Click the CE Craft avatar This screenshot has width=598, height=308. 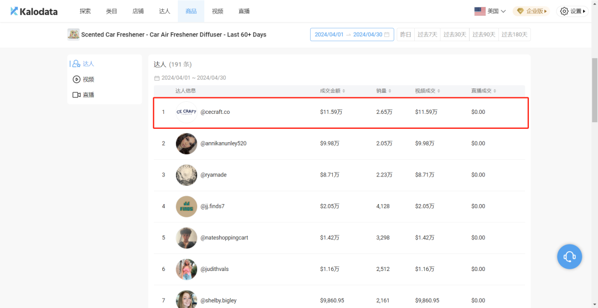(x=187, y=112)
